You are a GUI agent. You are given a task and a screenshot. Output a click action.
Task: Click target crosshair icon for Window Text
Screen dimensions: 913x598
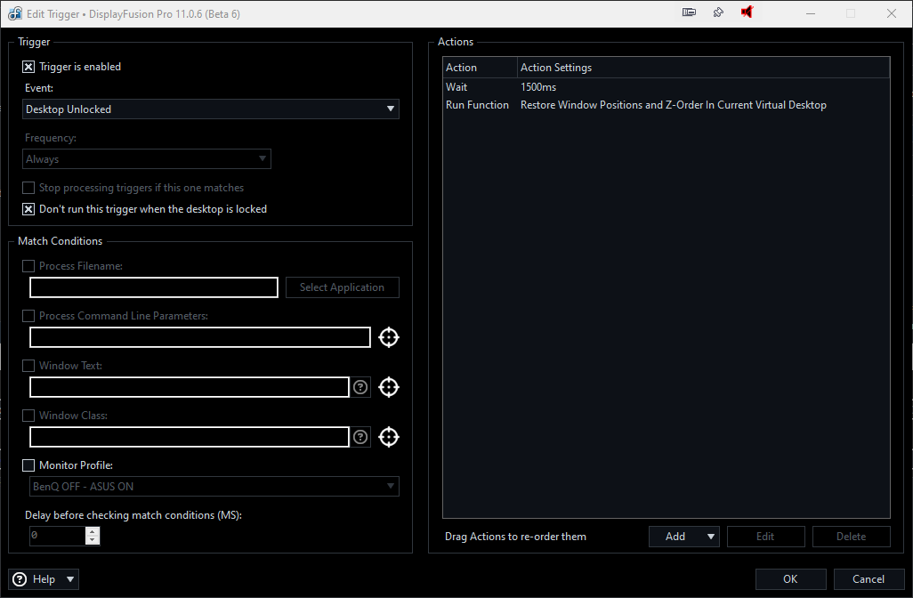[388, 387]
